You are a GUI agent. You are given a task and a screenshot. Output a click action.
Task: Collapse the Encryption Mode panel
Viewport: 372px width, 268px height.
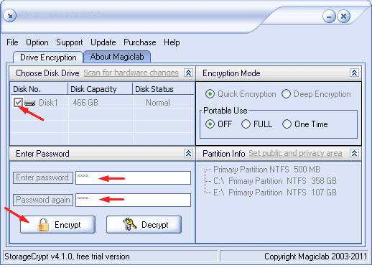354,73
